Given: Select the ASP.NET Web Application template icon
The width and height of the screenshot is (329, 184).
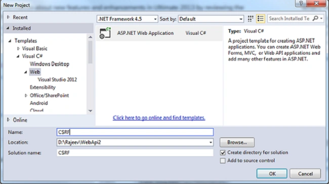Looking at the screenshot, I should point(105,33).
